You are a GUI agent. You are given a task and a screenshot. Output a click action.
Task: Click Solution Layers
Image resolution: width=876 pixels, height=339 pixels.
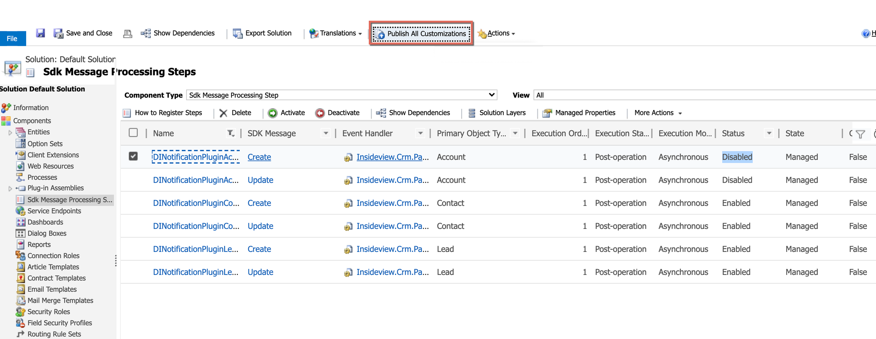click(497, 113)
